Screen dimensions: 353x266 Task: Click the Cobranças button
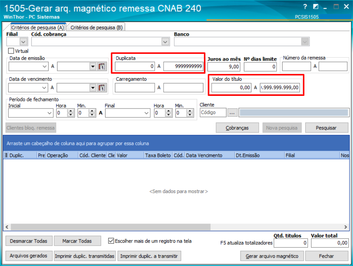(237, 128)
